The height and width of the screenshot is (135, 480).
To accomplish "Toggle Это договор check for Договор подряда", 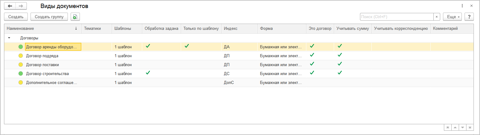I will 312,55.
